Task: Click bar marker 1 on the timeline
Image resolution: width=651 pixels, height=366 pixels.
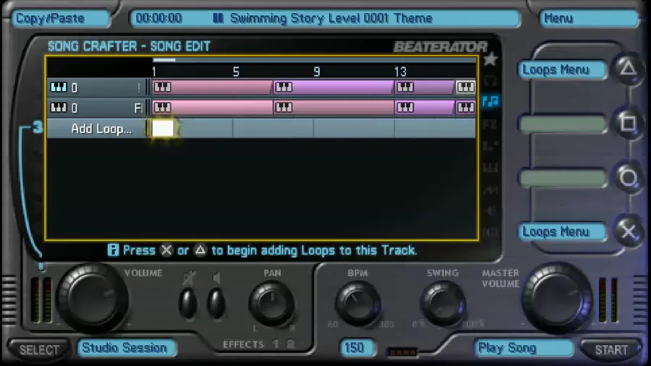Action: click(x=154, y=72)
